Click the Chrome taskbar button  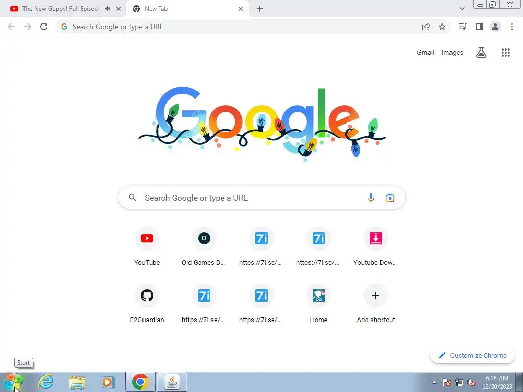(140, 382)
